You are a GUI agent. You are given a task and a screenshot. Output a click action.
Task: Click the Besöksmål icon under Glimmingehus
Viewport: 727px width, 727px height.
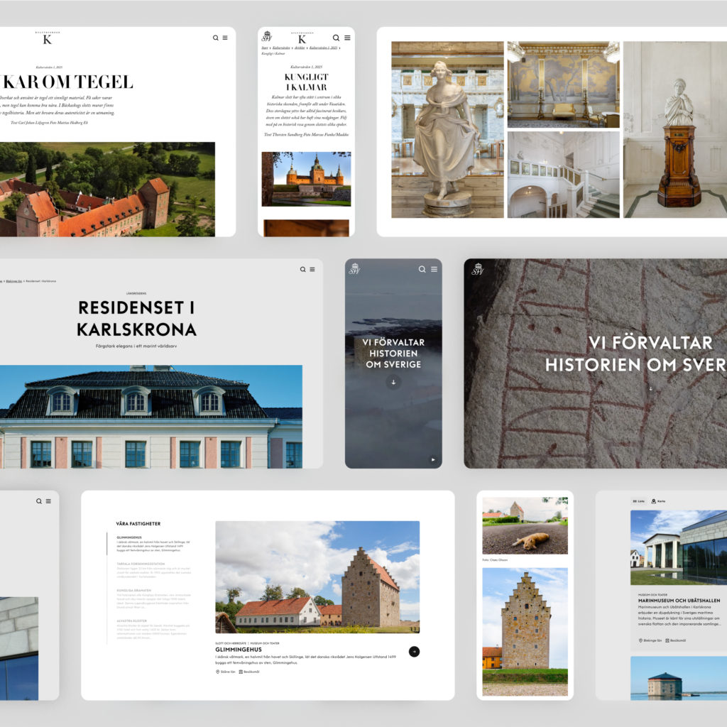pos(241,672)
